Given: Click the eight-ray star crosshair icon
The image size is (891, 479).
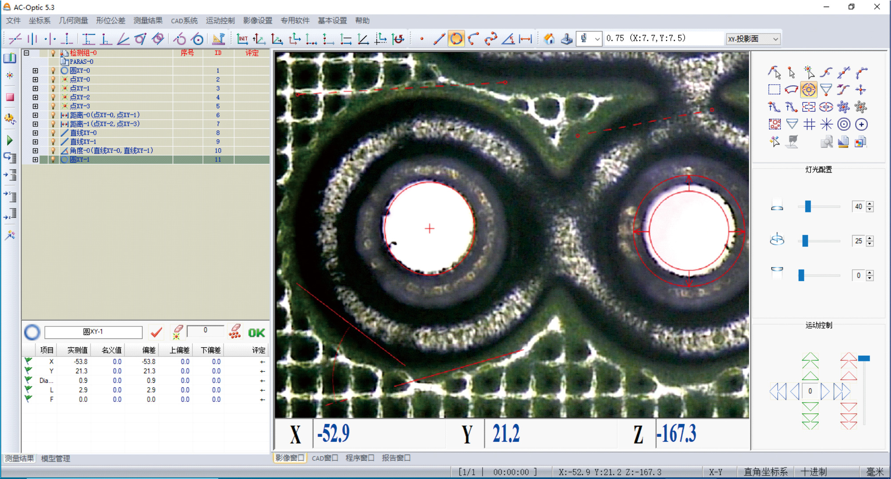Looking at the screenshot, I should (826, 125).
